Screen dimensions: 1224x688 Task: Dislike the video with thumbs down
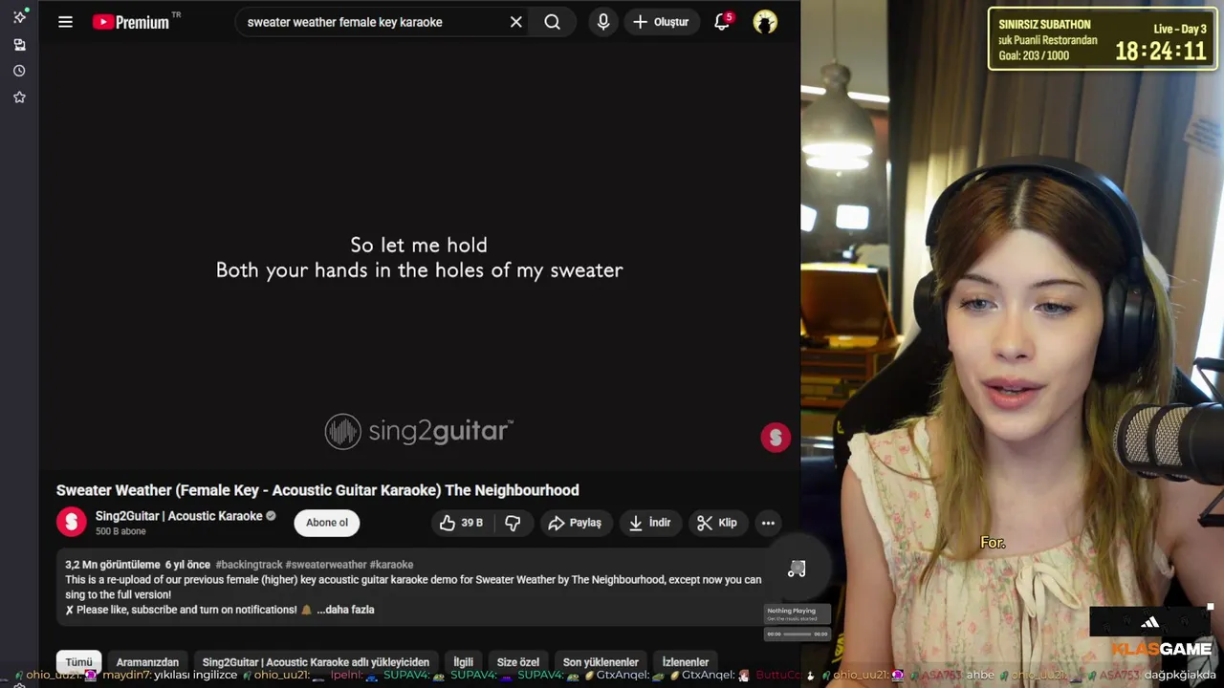pos(513,523)
